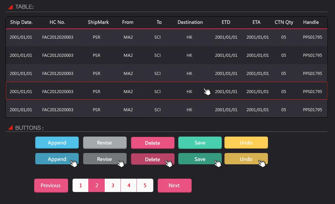Click the bright yellow Undo button
This screenshot has height=204, width=335.
pyautogui.click(x=246, y=142)
